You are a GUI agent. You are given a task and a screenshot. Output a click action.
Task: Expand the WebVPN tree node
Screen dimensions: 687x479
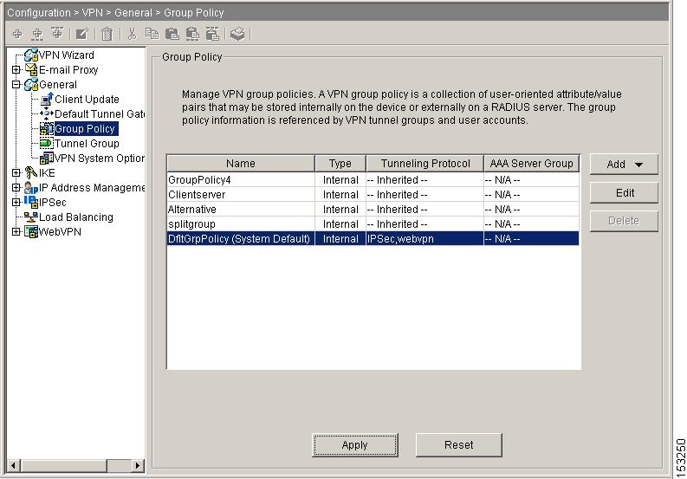coord(16,232)
